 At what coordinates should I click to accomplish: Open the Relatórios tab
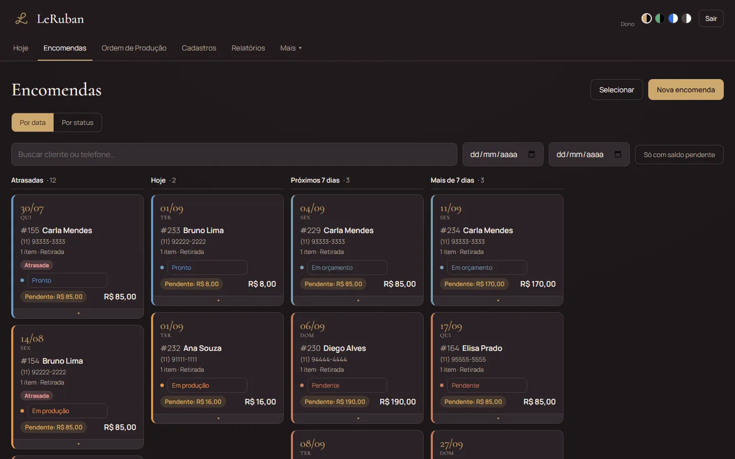[x=248, y=48]
